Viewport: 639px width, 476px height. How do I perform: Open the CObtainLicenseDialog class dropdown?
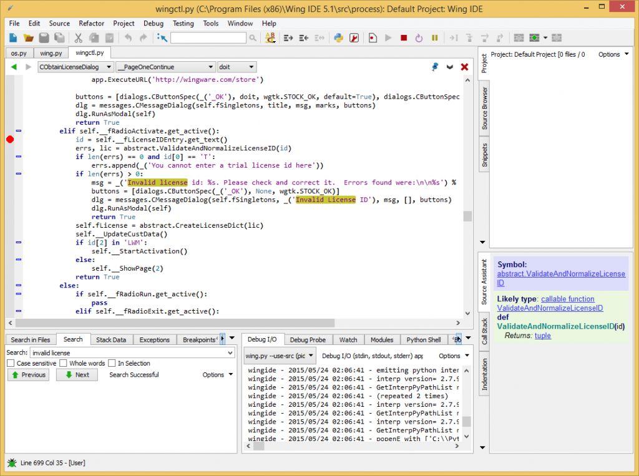(x=75, y=67)
